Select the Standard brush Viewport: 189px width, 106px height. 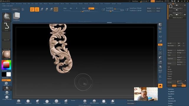(x=19, y=102)
